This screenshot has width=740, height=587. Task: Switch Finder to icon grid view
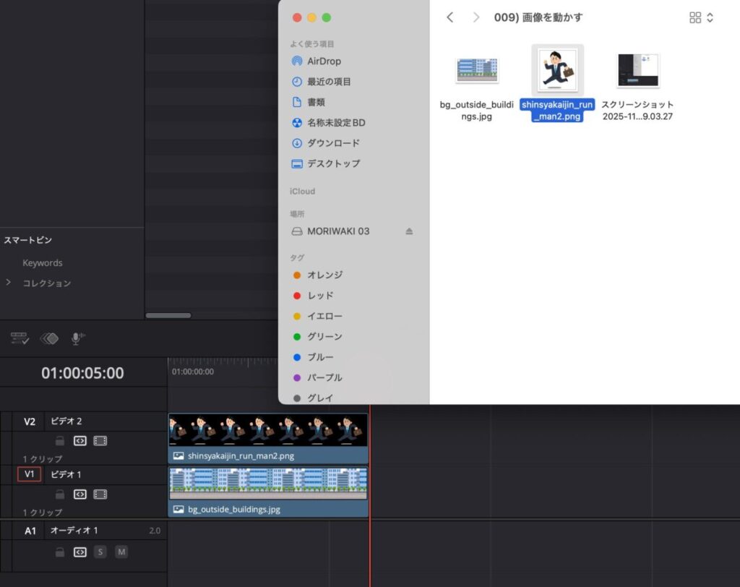point(694,17)
